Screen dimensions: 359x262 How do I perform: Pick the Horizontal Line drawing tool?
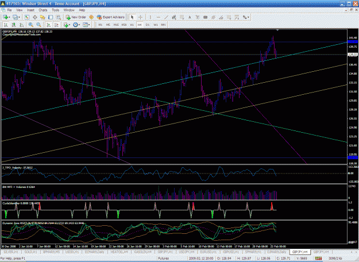pos(158,17)
